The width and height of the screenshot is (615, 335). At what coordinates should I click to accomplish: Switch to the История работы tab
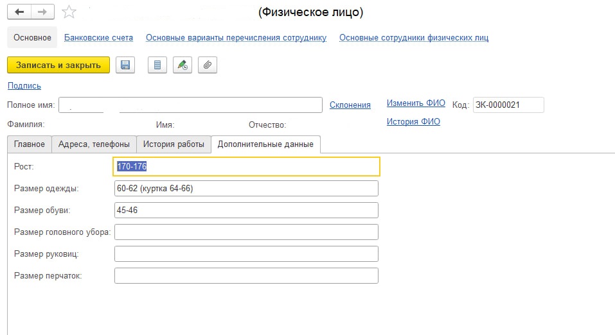click(174, 144)
